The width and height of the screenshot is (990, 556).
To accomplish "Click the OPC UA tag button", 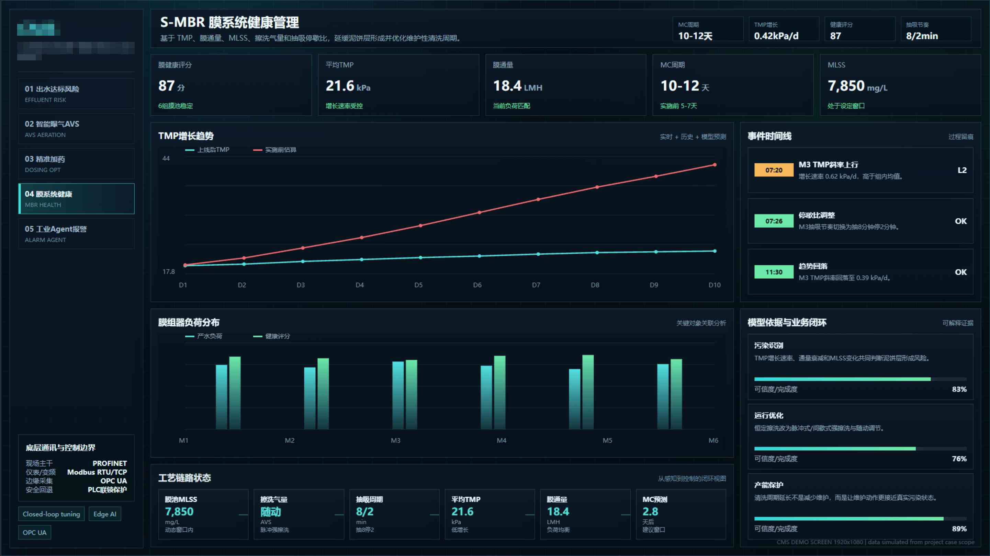I will click(35, 532).
